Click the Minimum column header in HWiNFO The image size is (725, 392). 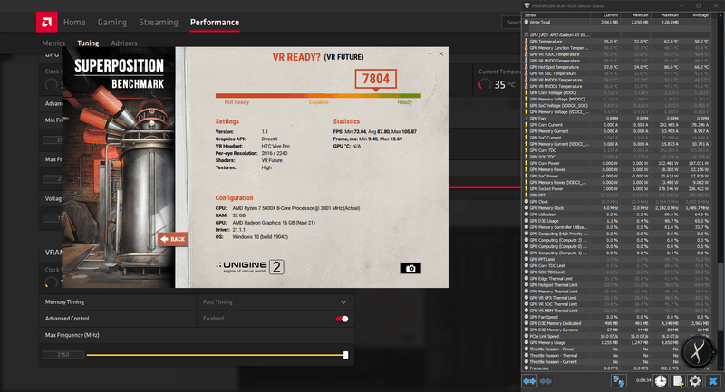pyautogui.click(x=635, y=15)
